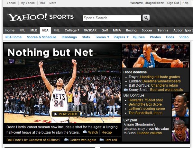The height and width of the screenshot is (148, 193).
Task: Click camera icon before Jazz roll
Action: click(x=102, y=140)
